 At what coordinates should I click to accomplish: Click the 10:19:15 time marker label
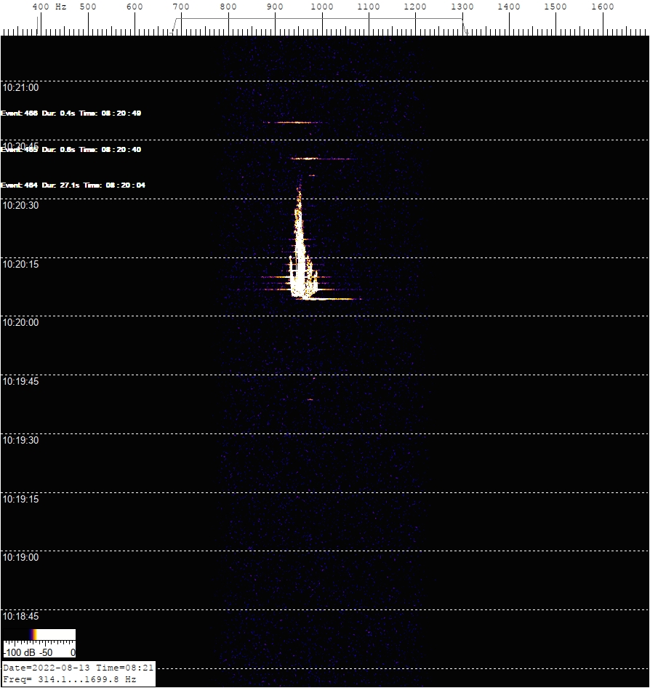[x=20, y=500]
